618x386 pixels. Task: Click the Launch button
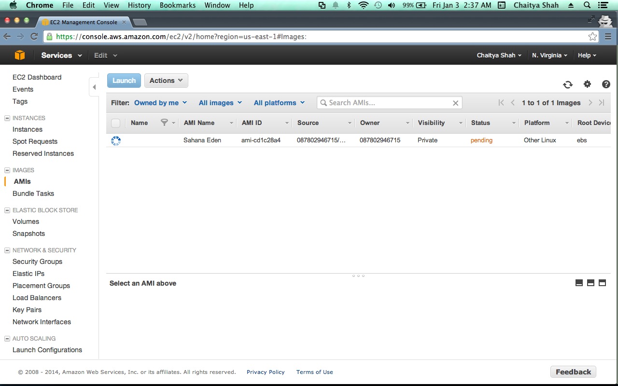pos(124,81)
